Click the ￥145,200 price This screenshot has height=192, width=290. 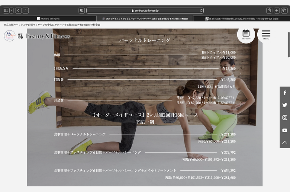click(x=228, y=80)
